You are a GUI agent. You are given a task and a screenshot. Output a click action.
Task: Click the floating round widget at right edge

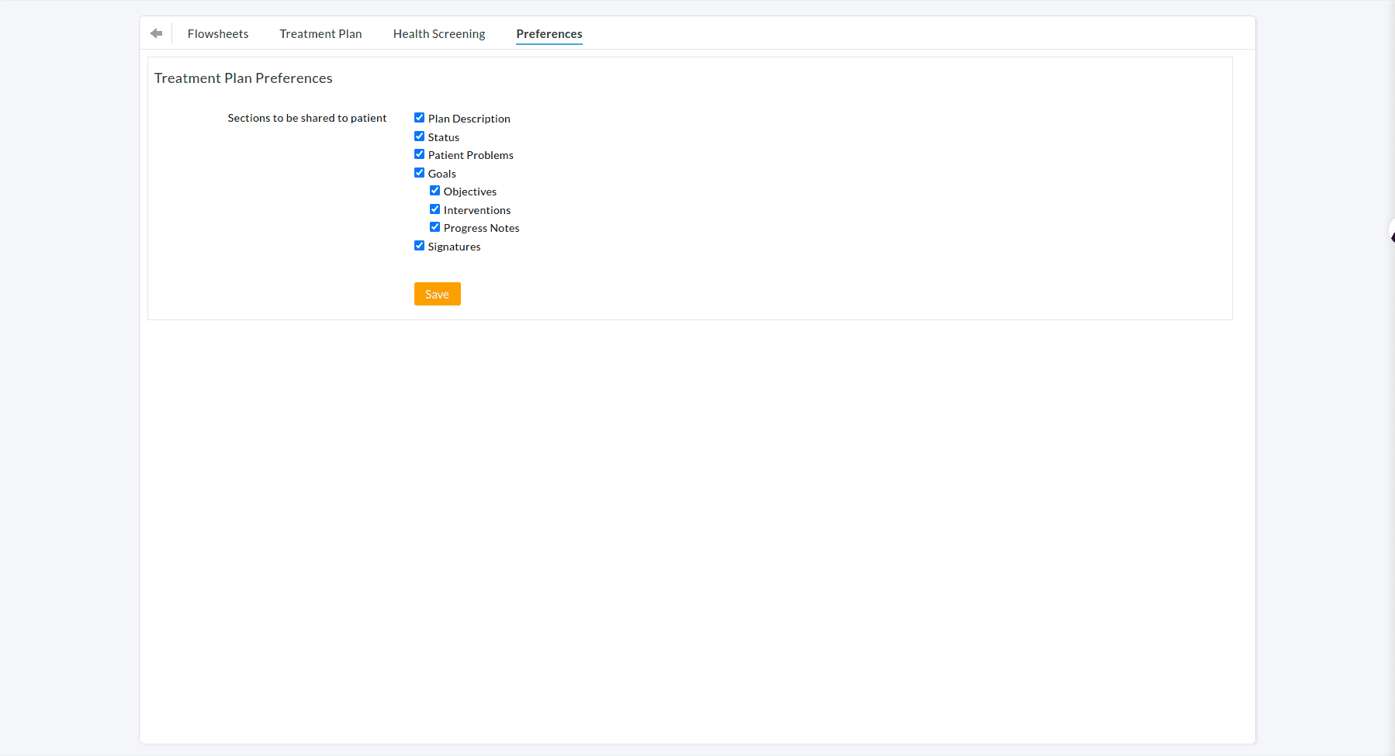[1391, 233]
